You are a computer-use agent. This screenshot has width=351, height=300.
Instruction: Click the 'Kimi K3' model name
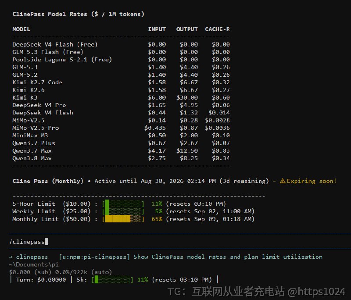click(x=25, y=97)
